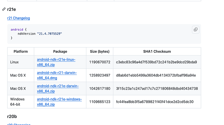
Task: Click the SHA1 Checksum column header
Action: point(157,51)
